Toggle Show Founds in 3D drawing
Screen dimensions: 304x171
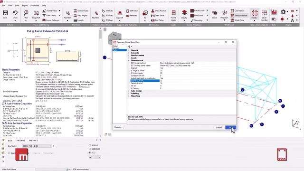tap(159, 10)
